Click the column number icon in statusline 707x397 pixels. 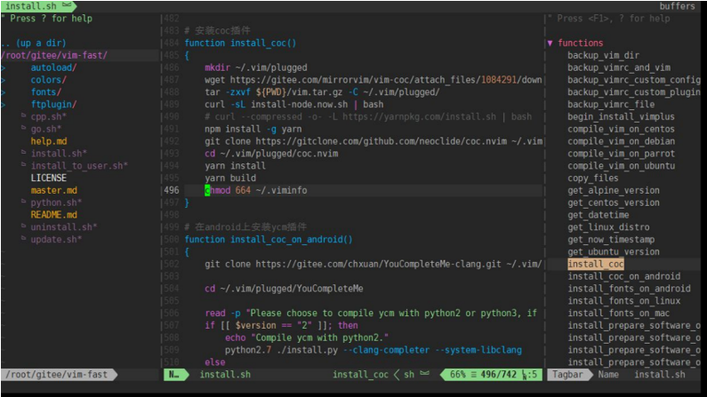[x=525, y=375]
